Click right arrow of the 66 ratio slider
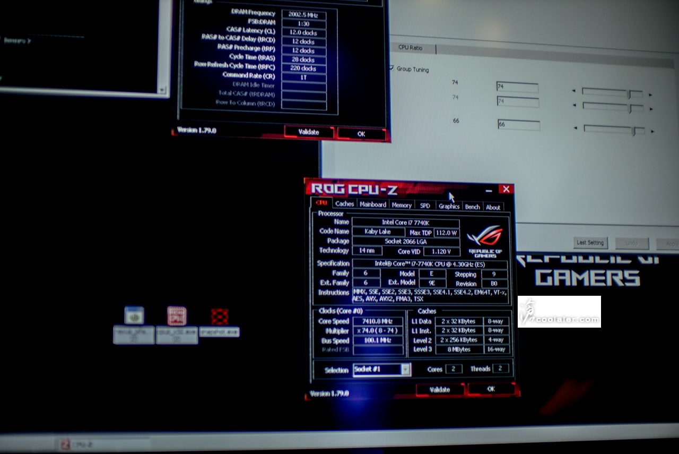Viewport: 679px width, 454px height. (652, 131)
